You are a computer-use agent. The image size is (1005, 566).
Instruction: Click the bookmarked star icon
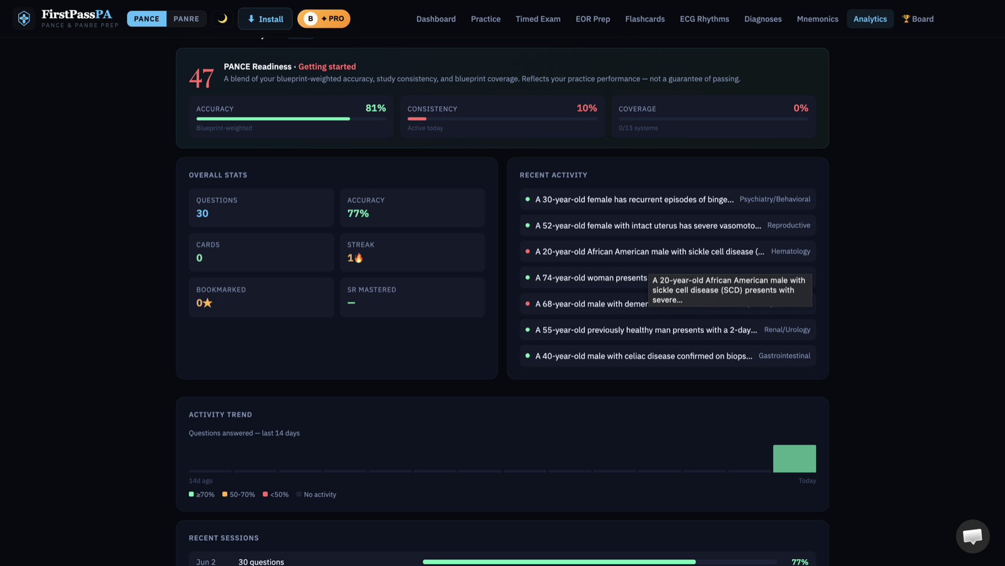point(207,303)
